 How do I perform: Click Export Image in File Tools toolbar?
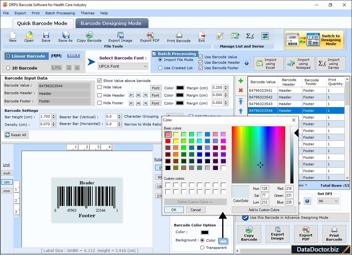click(x=120, y=37)
